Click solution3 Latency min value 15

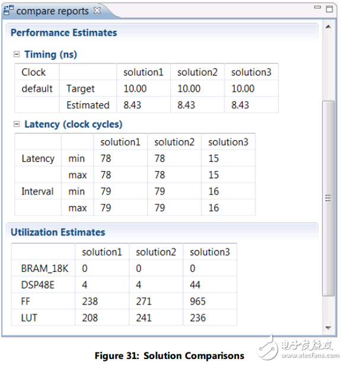click(214, 158)
